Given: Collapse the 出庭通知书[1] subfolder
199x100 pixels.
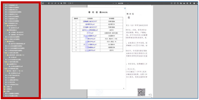Looking at the screenshot, I should [x=6, y=64].
